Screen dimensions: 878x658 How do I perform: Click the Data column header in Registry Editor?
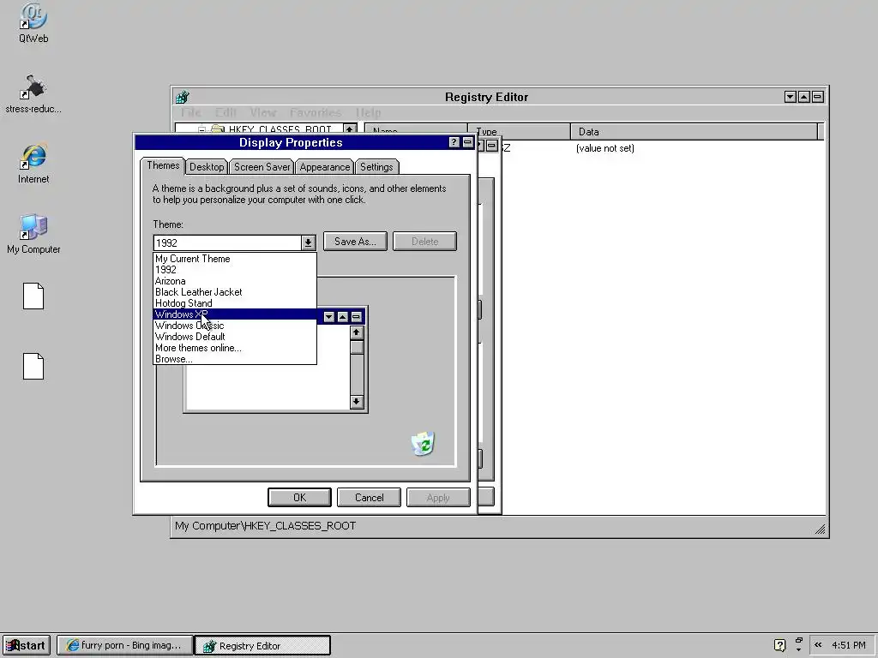tap(695, 132)
